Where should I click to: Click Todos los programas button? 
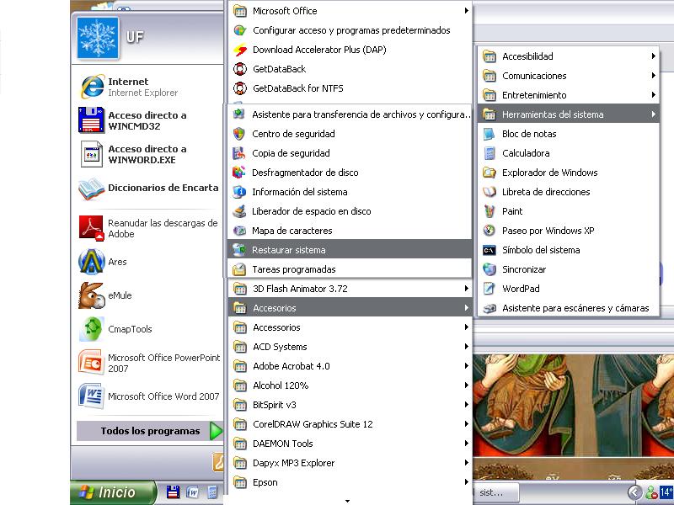click(150, 431)
